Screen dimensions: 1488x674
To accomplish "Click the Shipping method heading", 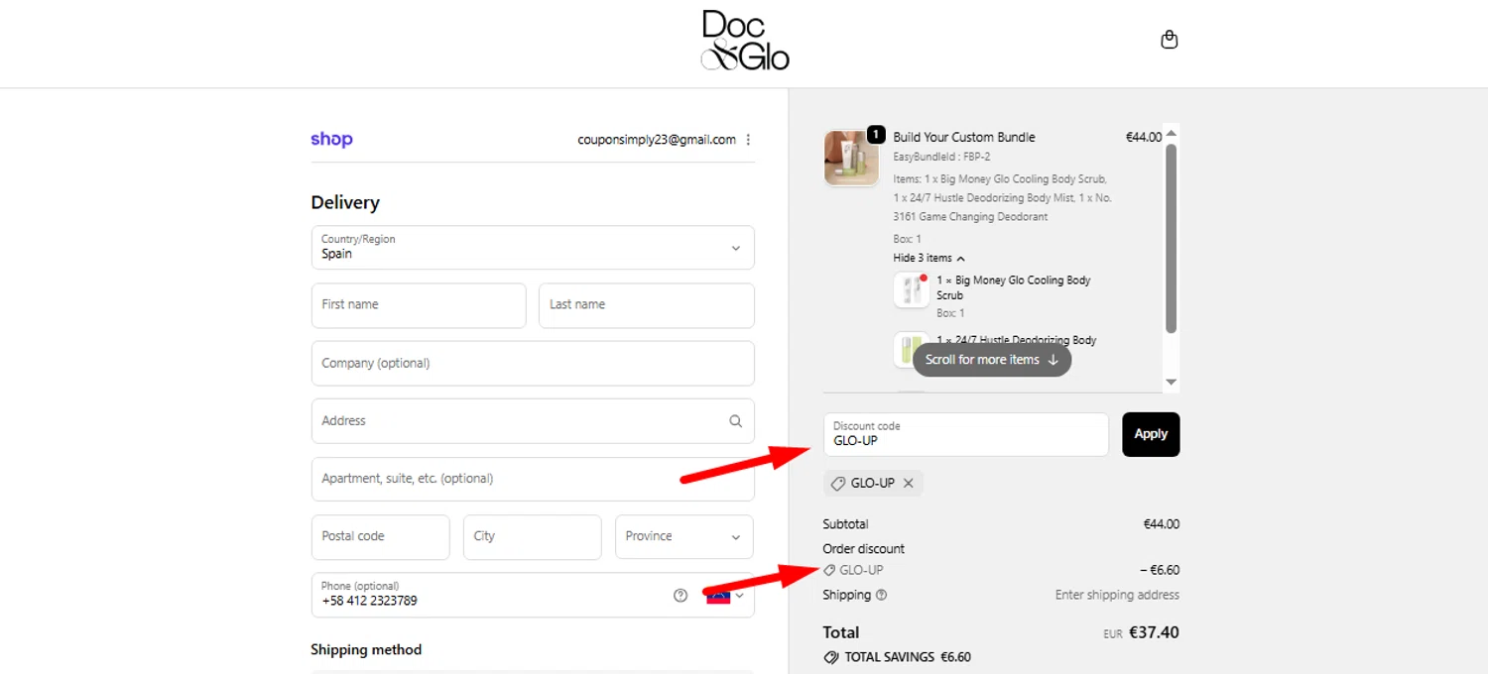I will pyautogui.click(x=366, y=650).
